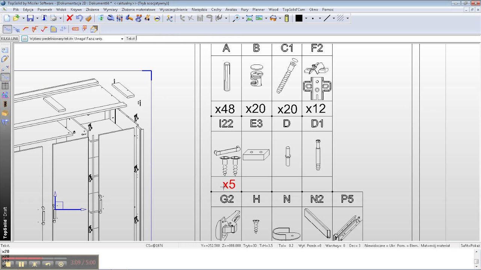Viewport: 481px width, 270px height.
Task: Click the red checkmark symbol icon
Action: (x=44, y=29)
